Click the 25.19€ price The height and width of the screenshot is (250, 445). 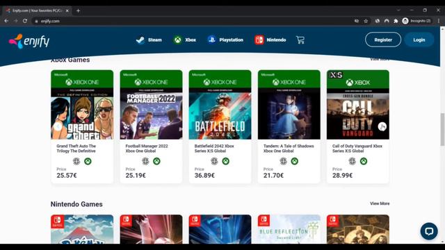coord(136,176)
